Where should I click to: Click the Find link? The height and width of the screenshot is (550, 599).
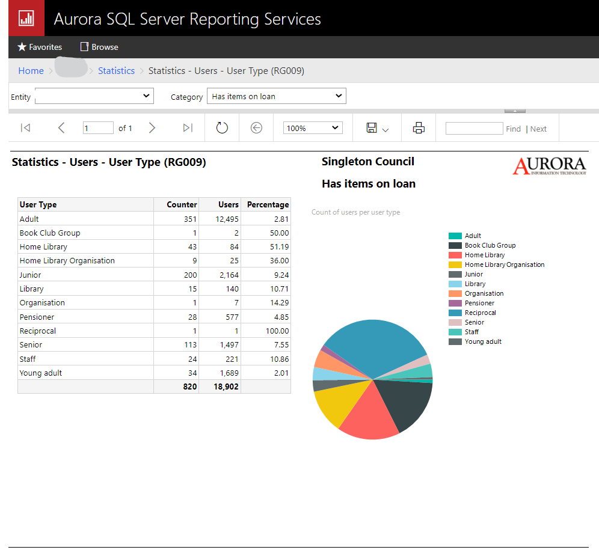[513, 129]
